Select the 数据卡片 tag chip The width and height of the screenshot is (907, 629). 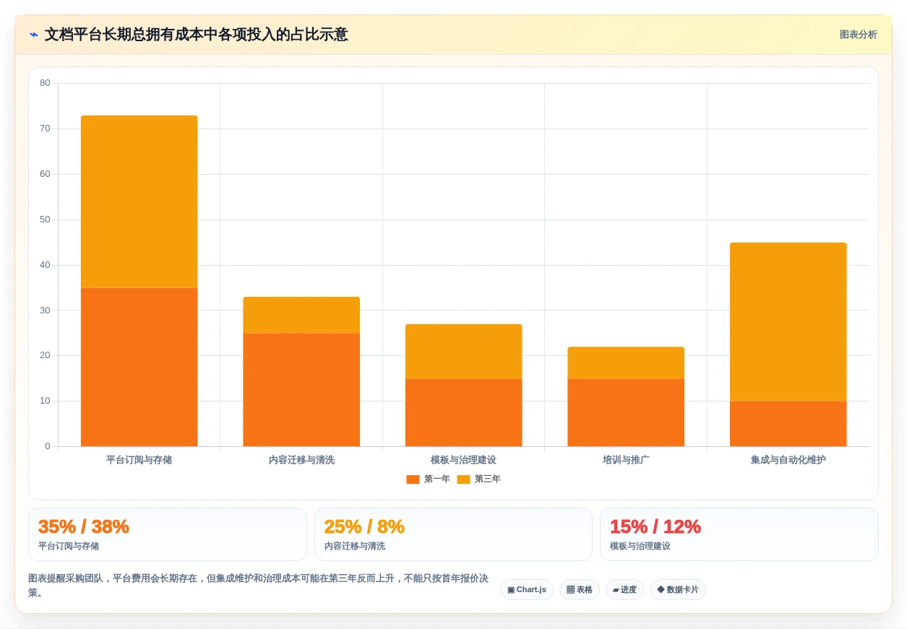(678, 590)
